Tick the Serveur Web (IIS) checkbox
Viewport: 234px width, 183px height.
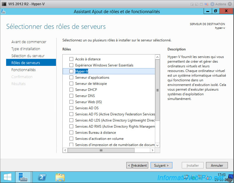coord(71,102)
